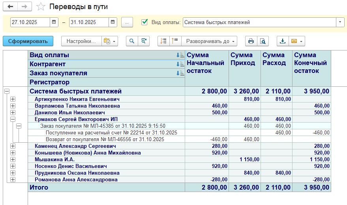Click the start date input field
The image size is (347, 205).
coord(30,22)
